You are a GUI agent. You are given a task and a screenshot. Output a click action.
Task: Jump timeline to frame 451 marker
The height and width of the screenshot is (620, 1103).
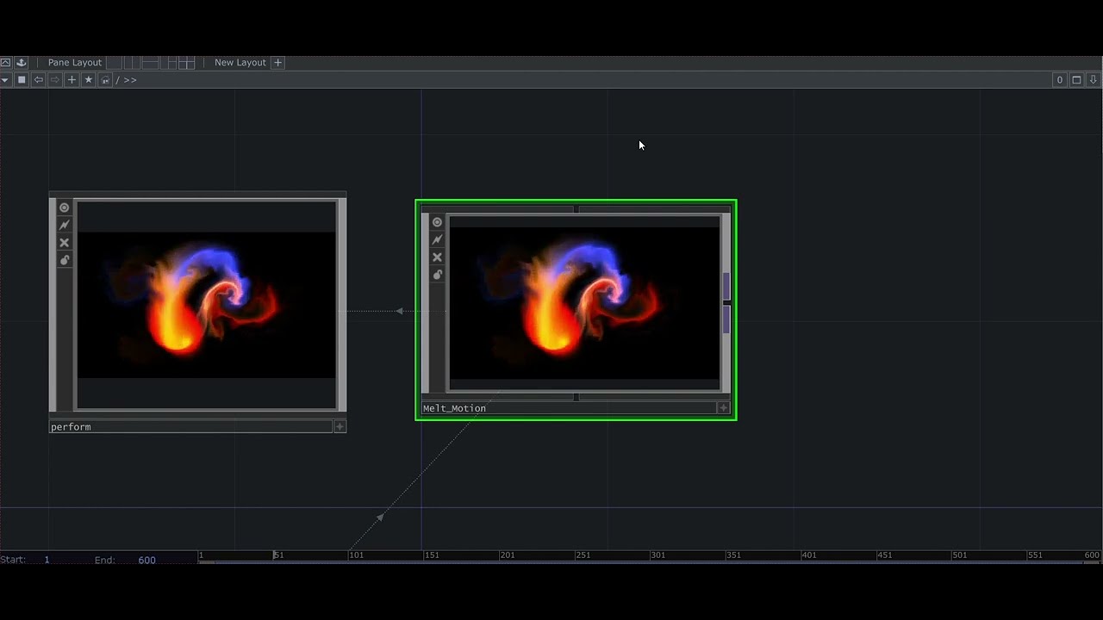pyautogui.click(x=884, y=555)
